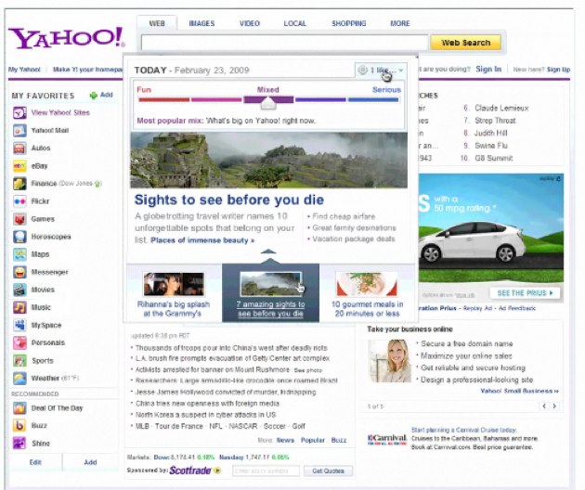Screen dimensions: 585x490
Task: Click the Yahoo! Small Business link
Action: 519,391
